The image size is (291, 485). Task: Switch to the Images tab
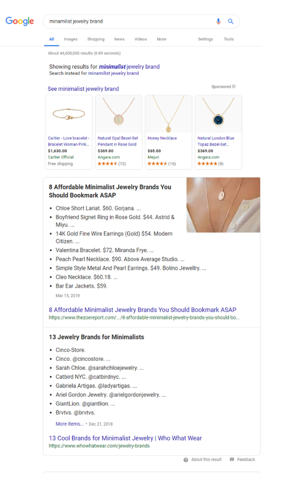[71, 39]
